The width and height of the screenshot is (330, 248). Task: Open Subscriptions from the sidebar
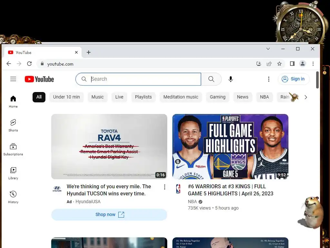point(13,149)
